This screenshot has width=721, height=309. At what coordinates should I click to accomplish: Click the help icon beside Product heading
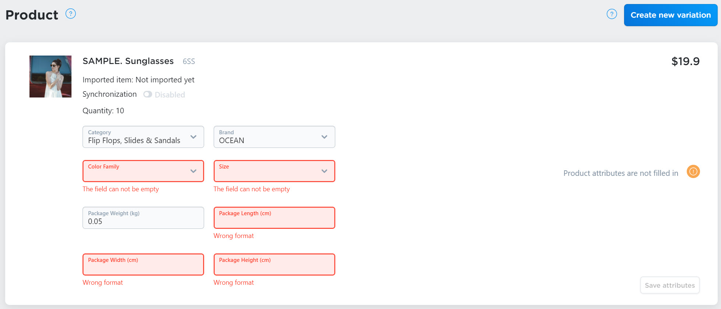point(70,14)
